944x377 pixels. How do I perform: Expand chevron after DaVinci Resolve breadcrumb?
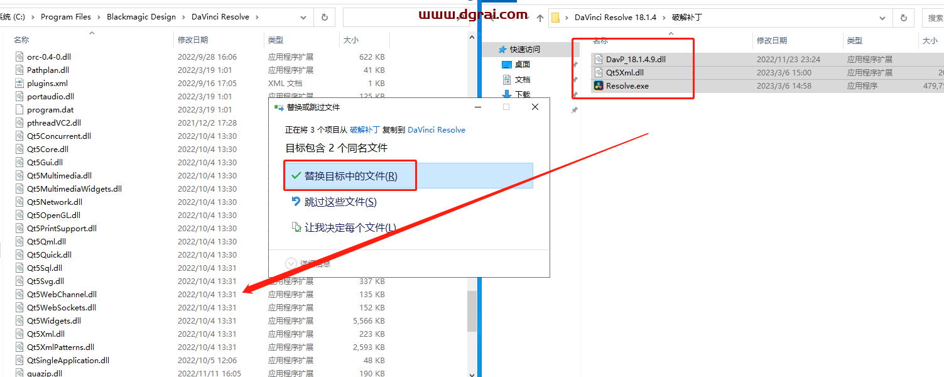point(258,17)
